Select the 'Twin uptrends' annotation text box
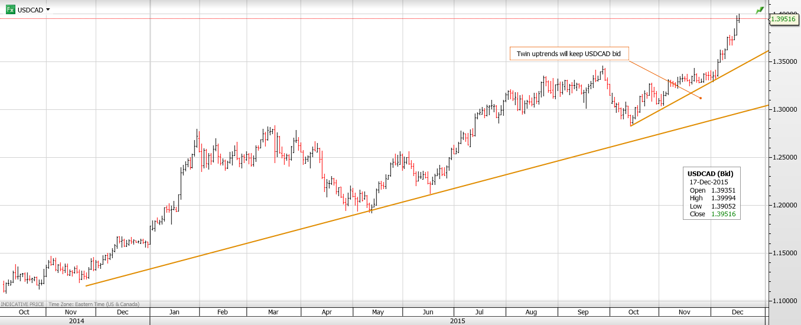 [x=568, y=54]
